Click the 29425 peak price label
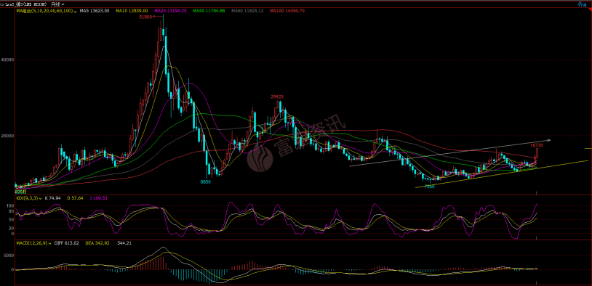 [x=277, y=97]
